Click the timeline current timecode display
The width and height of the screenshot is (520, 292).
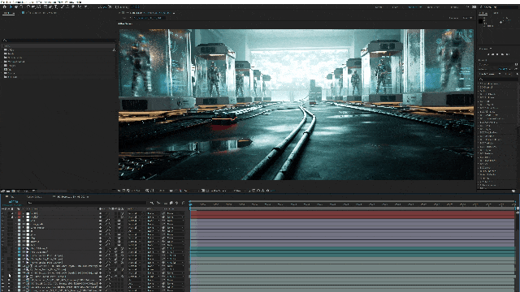coord(14,202)
